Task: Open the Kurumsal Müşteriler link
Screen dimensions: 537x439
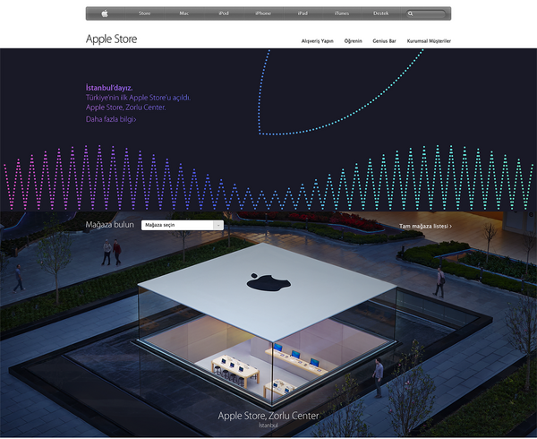Action: [429, 41]
